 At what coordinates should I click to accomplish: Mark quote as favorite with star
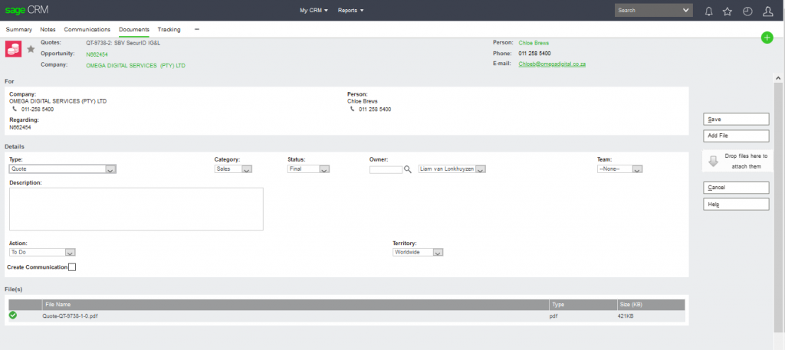[x=31, y=49]
